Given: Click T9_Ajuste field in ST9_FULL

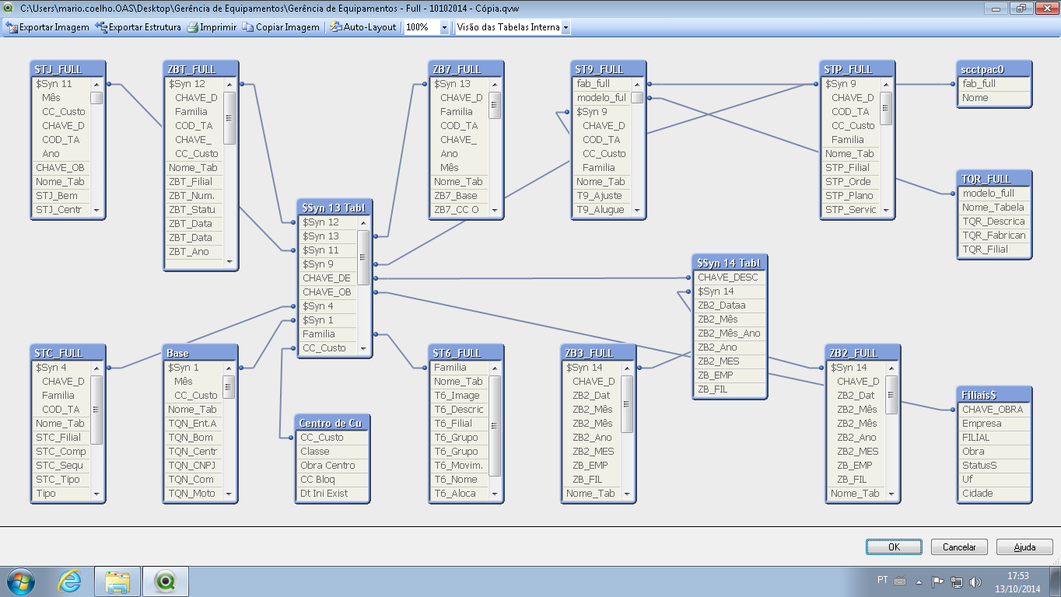Looking at the screenshot, I should click(x=602, y=196).
